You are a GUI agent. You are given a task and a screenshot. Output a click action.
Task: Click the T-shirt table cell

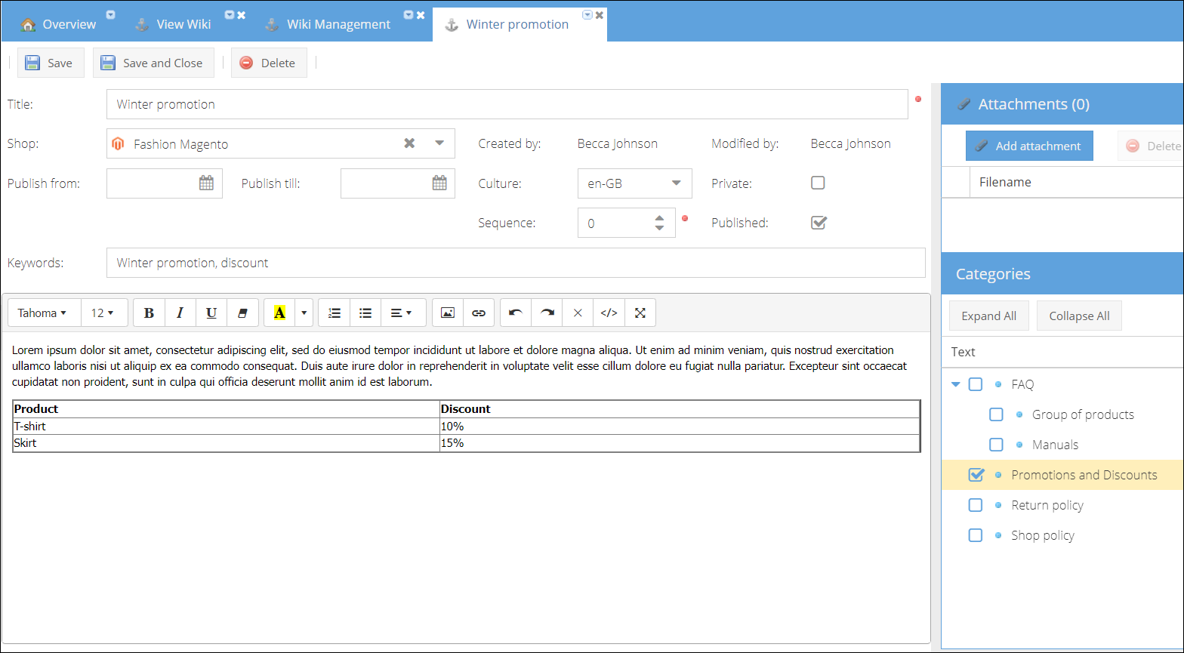click(x=227, y=427)
